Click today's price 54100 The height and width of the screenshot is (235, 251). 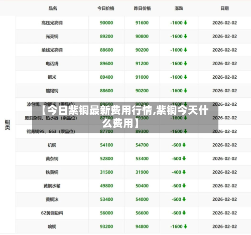click(x=106, y=145)
